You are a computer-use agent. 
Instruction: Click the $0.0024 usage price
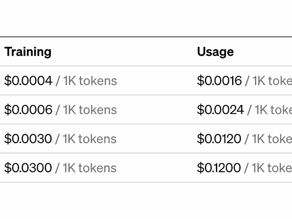pyautogui.click(x=220, y=110)
